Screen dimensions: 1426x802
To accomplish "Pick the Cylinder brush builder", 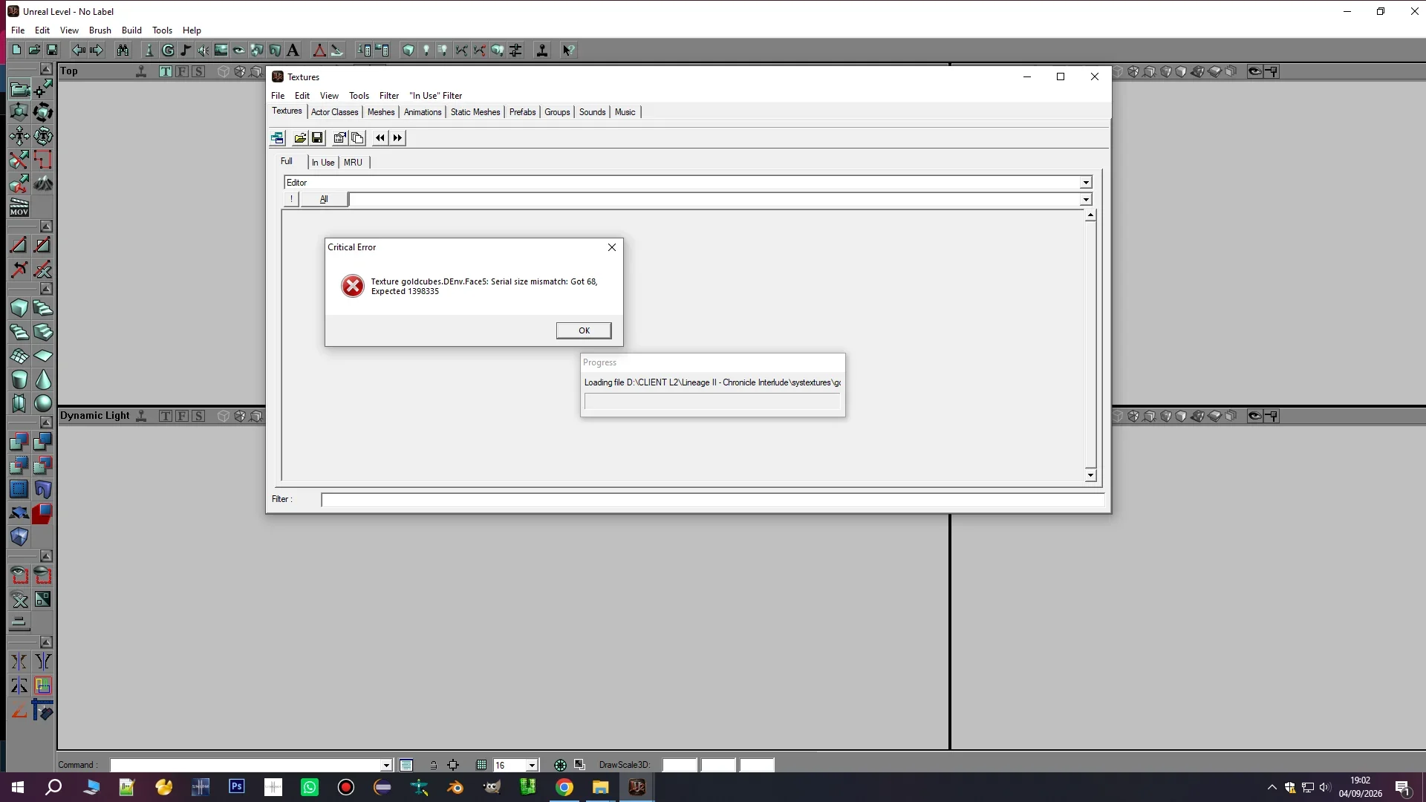I will [19, 379].
